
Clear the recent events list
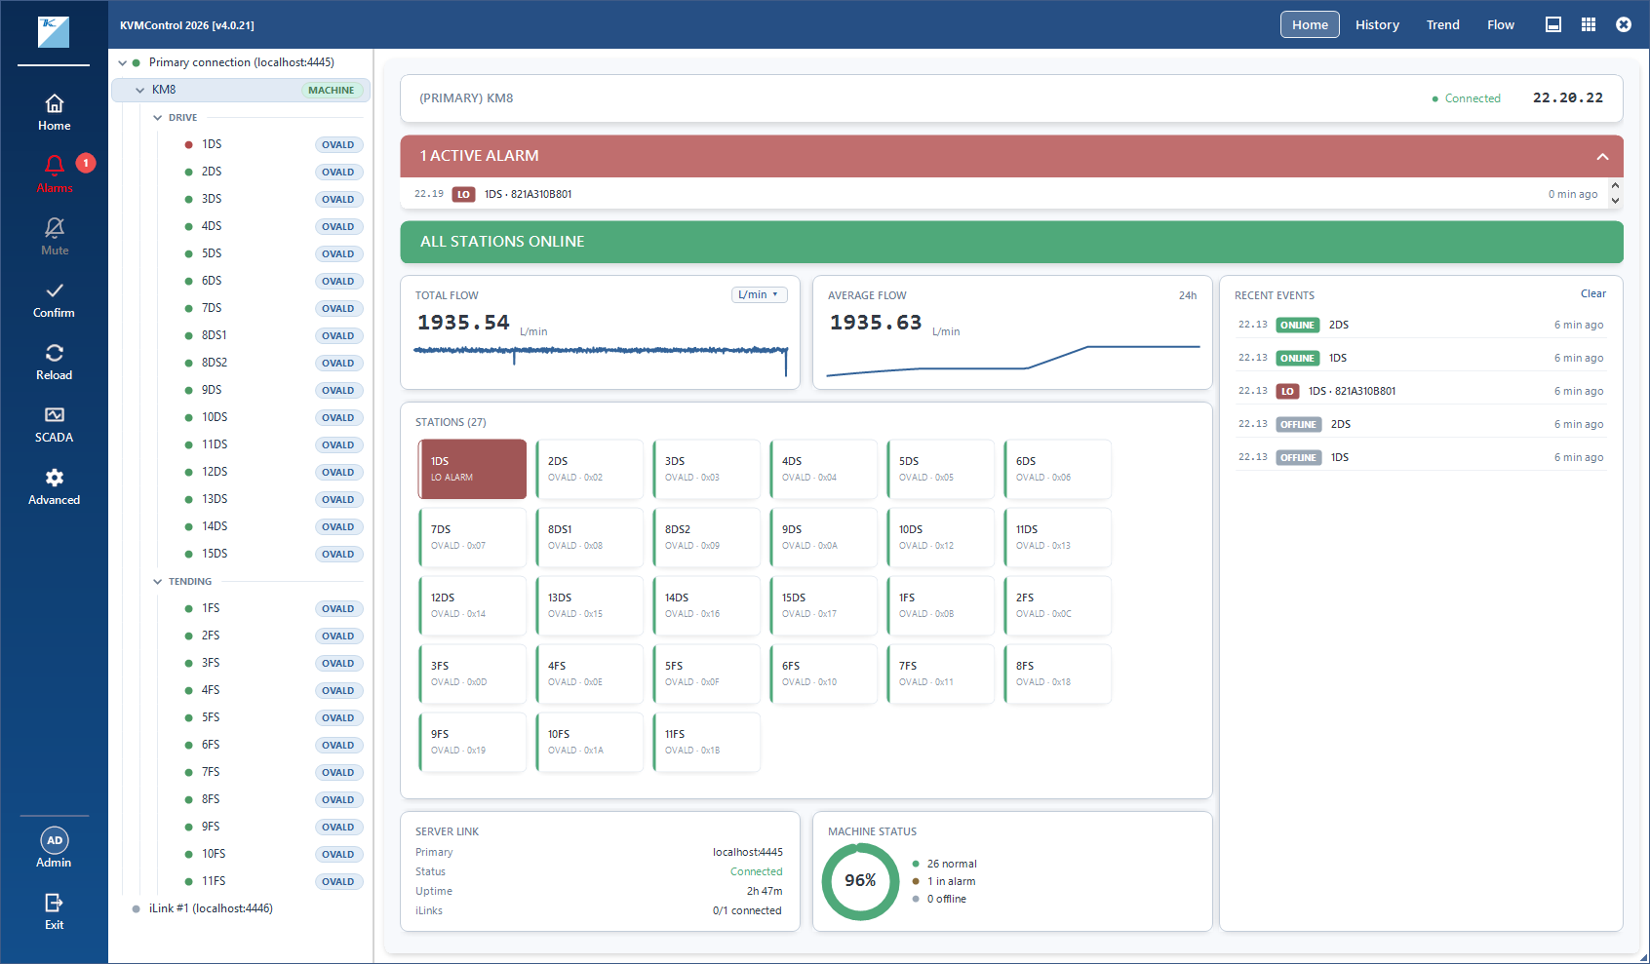coord(1592,293)
